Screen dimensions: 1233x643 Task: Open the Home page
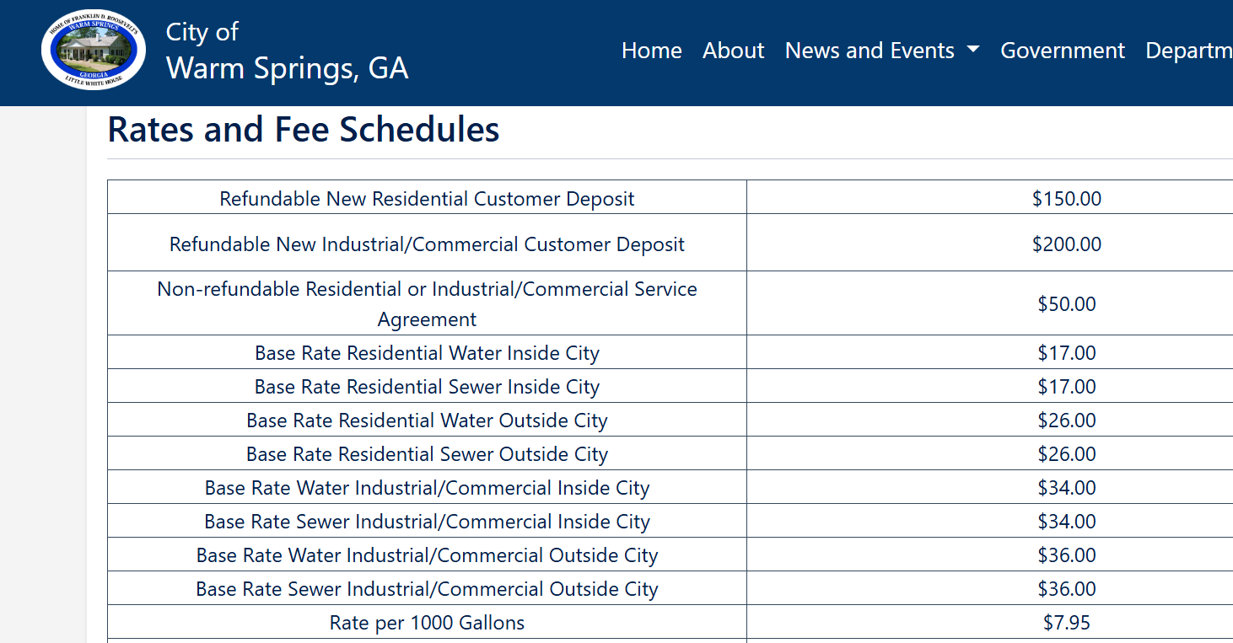point(651,51)
